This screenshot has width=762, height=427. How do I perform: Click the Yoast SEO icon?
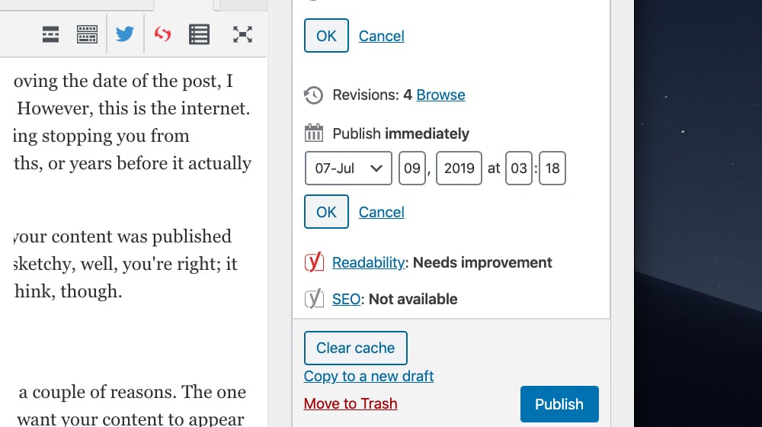click(314, 299)
